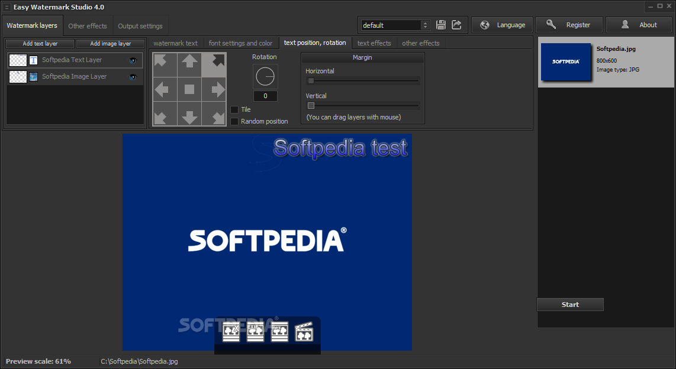This screenshot has height=369, width=676.
Task: Select top-center position arrow
Action: point(189,65)
